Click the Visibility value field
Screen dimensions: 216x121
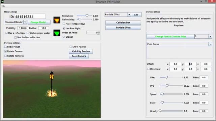pyautogui.click(x=23, y=28)
